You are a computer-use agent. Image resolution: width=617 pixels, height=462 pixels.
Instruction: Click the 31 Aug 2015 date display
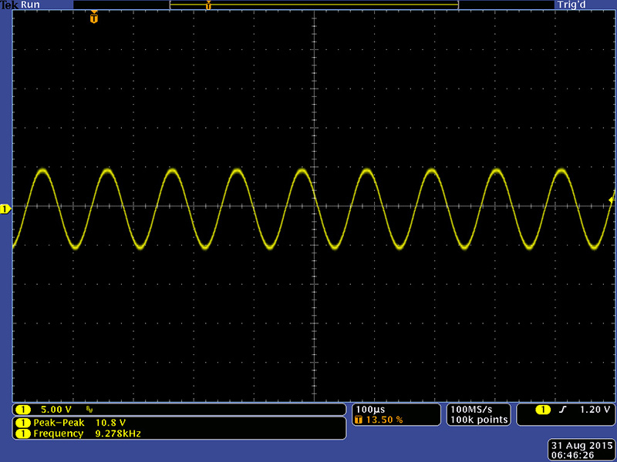[578, 445]
